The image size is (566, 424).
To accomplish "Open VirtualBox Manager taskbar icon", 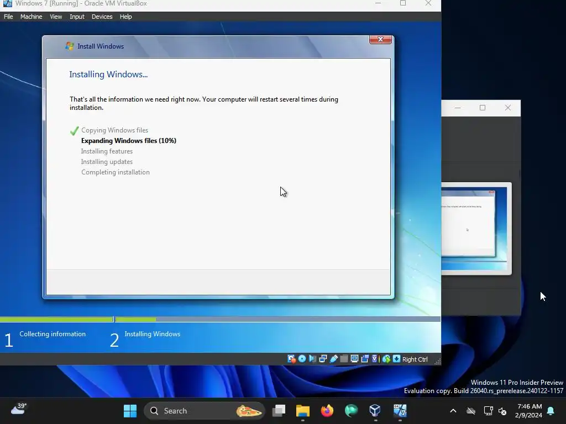I will [375, 411].
